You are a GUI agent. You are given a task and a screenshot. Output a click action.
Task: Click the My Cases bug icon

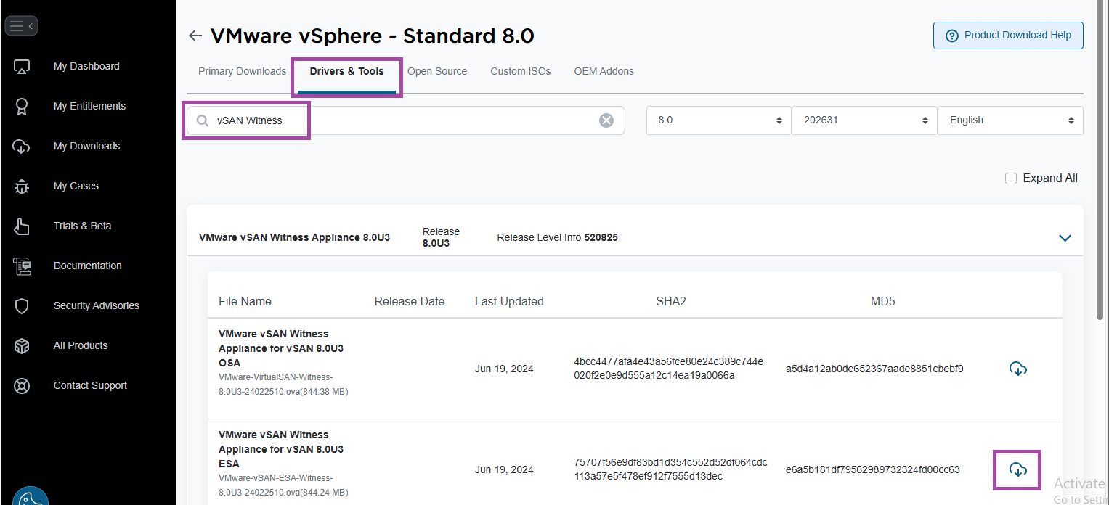[x=22, y=186]
